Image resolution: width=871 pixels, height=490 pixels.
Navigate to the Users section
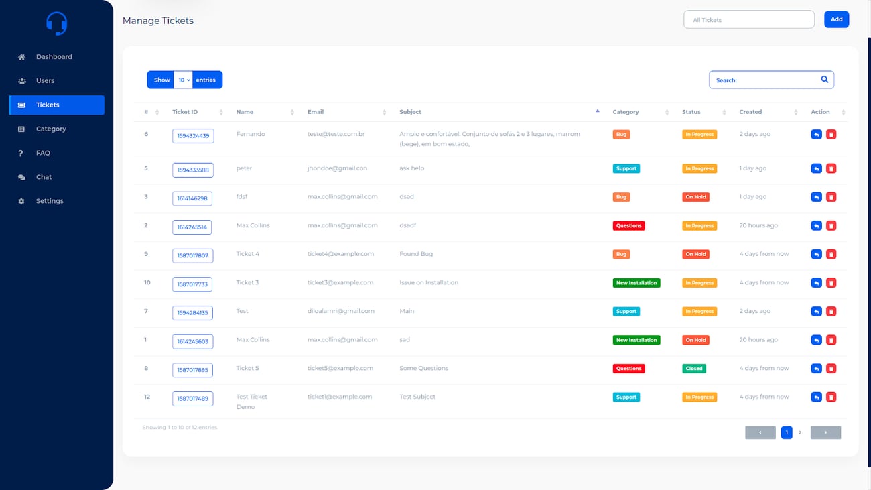[x=45, y=80]
